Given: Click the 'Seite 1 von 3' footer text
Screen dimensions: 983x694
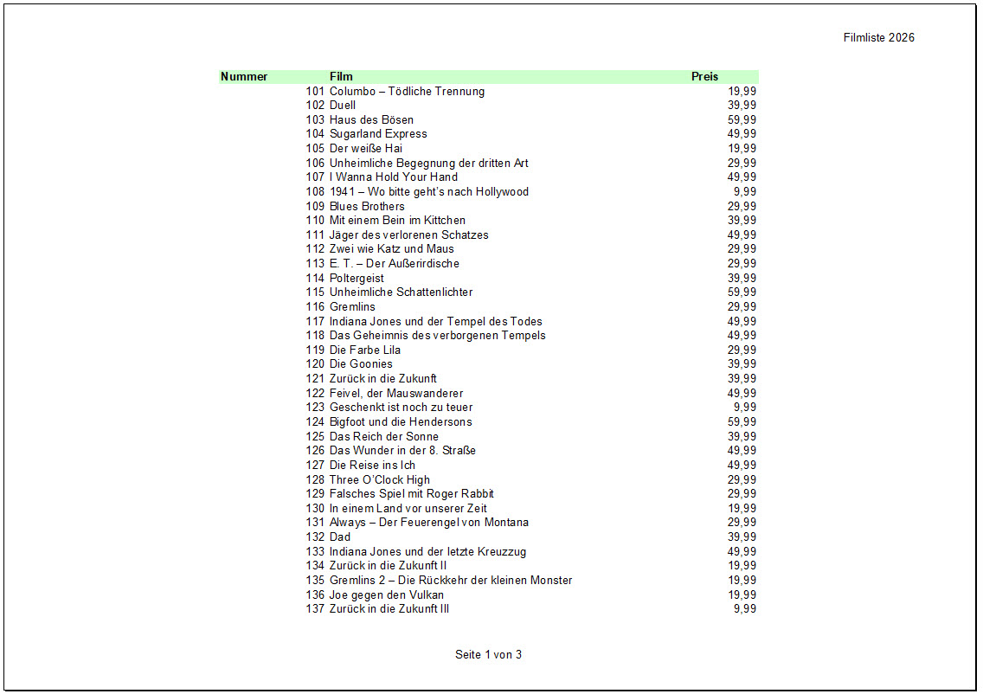Looking at the screenshot, I should [488, 655].
